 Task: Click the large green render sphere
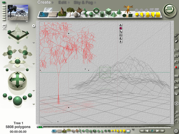(x=18, y=101)
